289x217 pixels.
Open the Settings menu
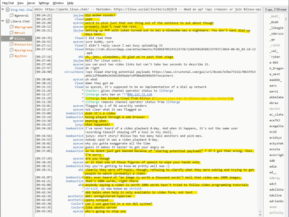[44, 3]
